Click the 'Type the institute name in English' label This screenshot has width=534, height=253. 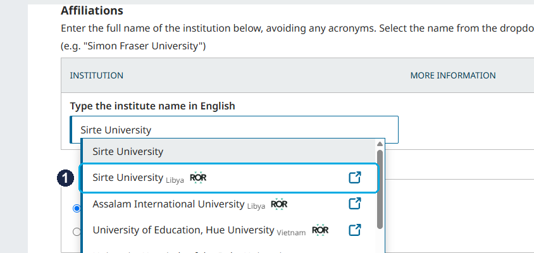152,106
